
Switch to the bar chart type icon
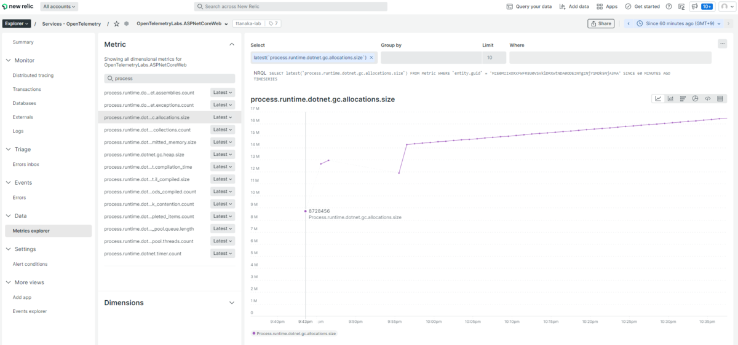tap(683, 98)
